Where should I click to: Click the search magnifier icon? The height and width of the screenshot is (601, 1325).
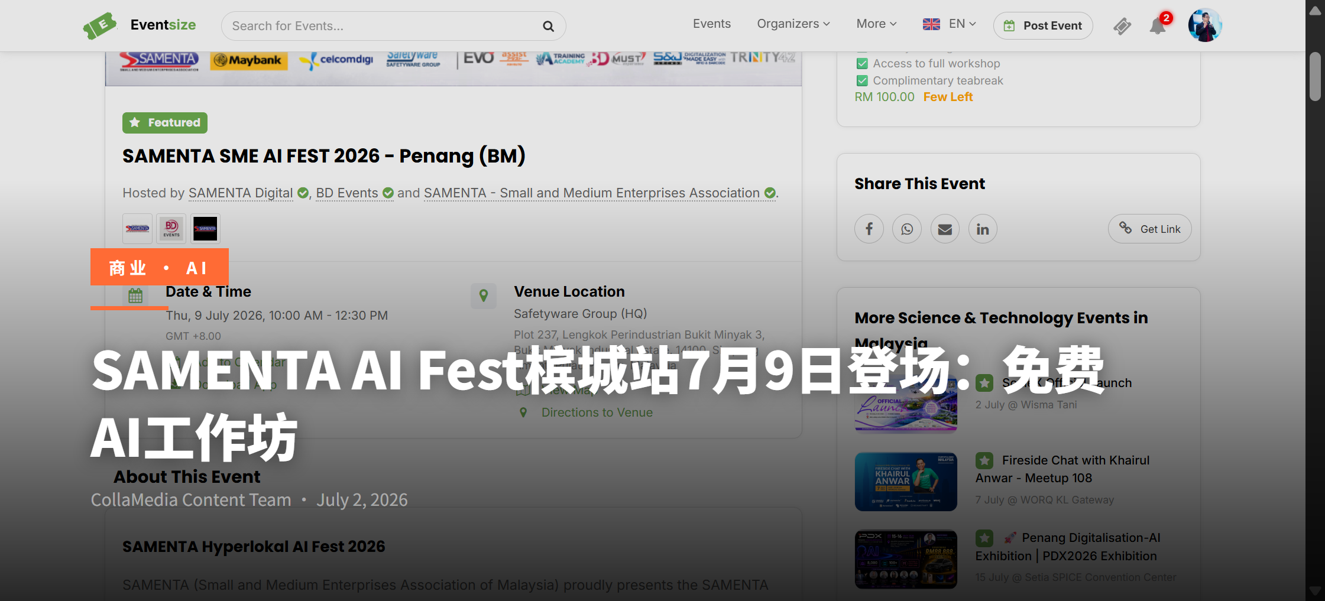pyautogui.click(x=548, y=26)
